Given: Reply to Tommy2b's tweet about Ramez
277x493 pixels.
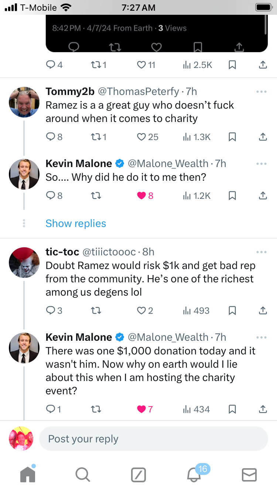Looking at the screenshot, I should click(x=51, y=137).
